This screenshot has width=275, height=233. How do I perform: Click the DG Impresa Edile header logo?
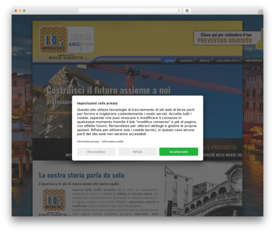(x=53, y=40)
